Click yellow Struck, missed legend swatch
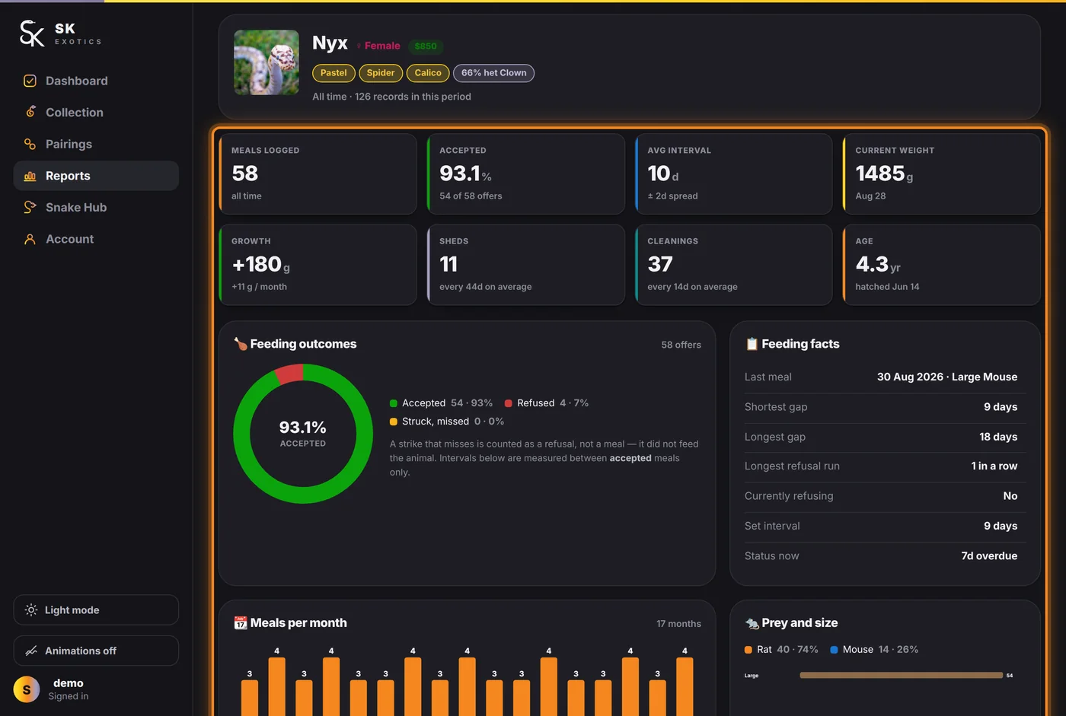Screen dimensions: 1066x716 tap(394, 422)
